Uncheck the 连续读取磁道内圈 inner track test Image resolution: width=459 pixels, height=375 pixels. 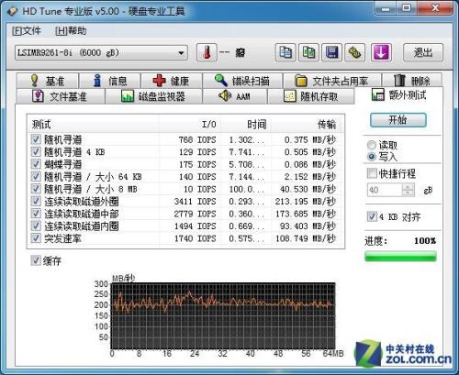coord(36,226)
